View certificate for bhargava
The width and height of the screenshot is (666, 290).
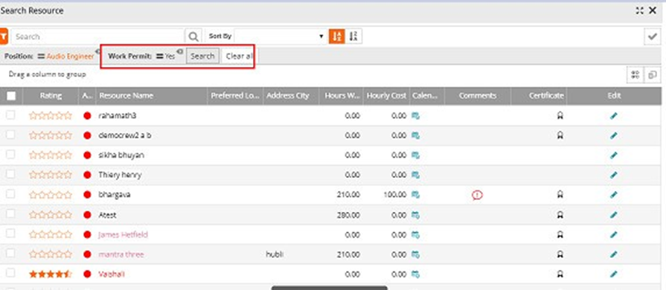[560, 195]
